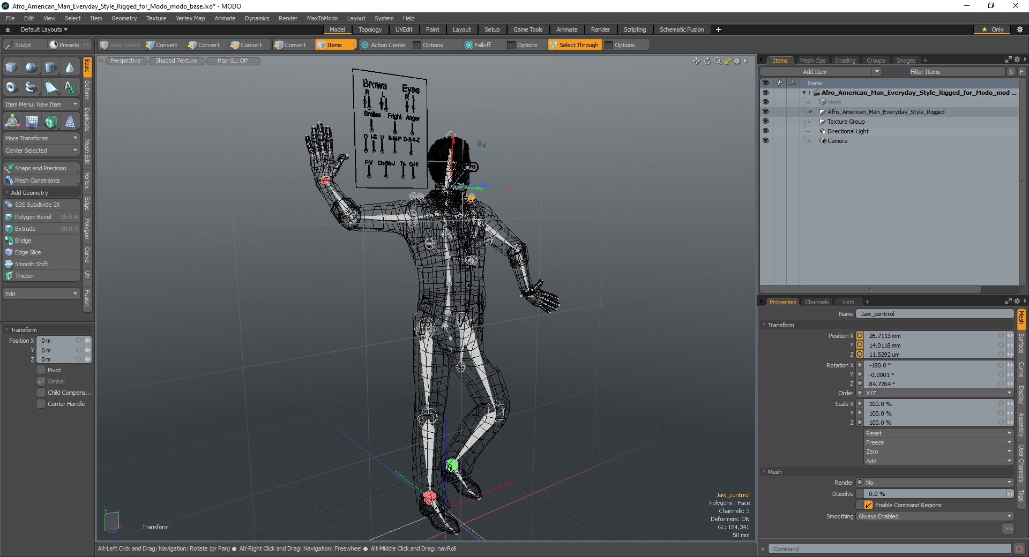Open the Center Selected dropdown
The height and width of the screenshot is (557, 1029).
pos(42,150)
